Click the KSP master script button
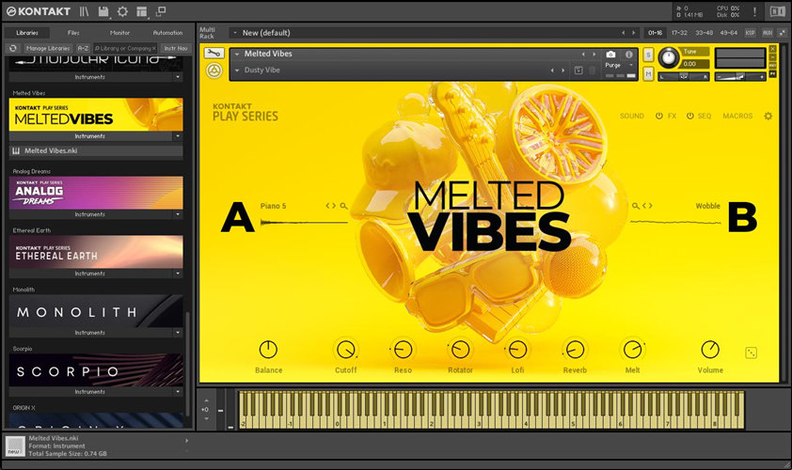Viewport: 792px width, 470px height. (750, 33)
